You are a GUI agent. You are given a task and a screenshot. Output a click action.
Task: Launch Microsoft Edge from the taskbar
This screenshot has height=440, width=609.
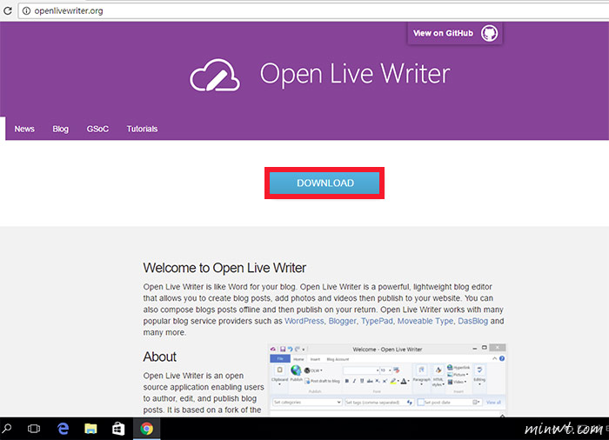point(63,429)
